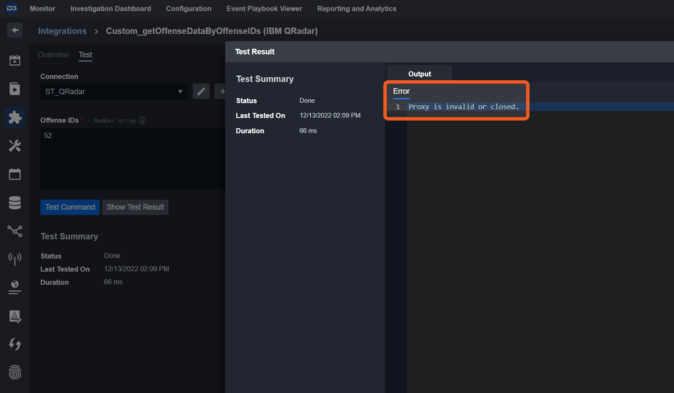Viewport: 674px width, 393px height.
Task: Open the calendar sidebar icon
Action: point(15,174)
